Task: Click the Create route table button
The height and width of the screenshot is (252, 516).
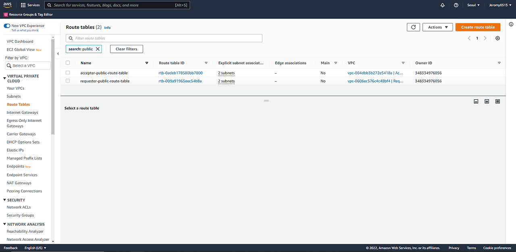Action: [478, 27]
